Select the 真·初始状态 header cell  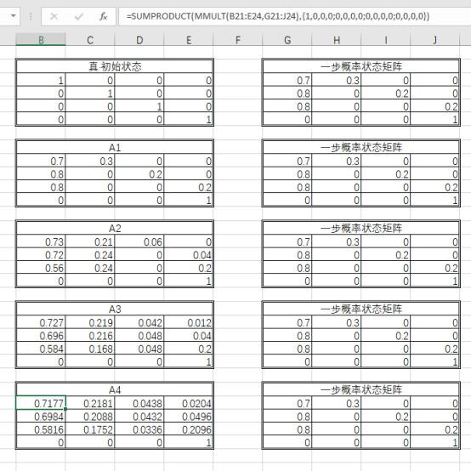(115, 66)
